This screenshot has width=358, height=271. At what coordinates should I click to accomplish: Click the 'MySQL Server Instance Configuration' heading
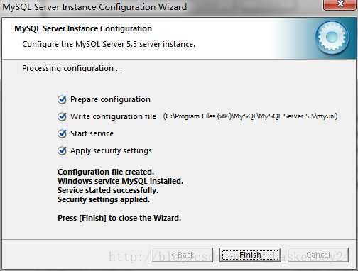(83, 28)
